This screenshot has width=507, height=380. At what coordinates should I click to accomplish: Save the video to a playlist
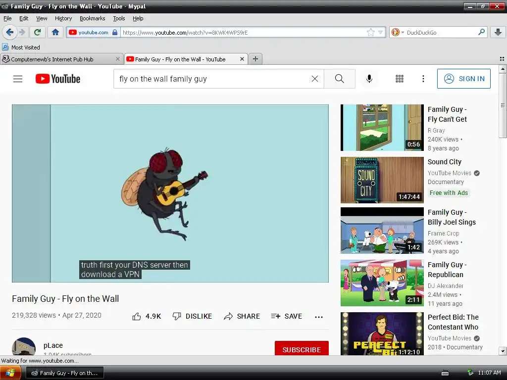[287, 316]
